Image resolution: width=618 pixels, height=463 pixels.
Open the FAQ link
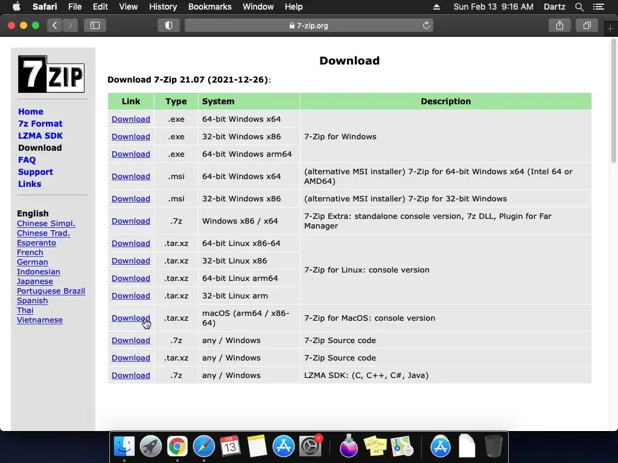(x=27, y=160)
